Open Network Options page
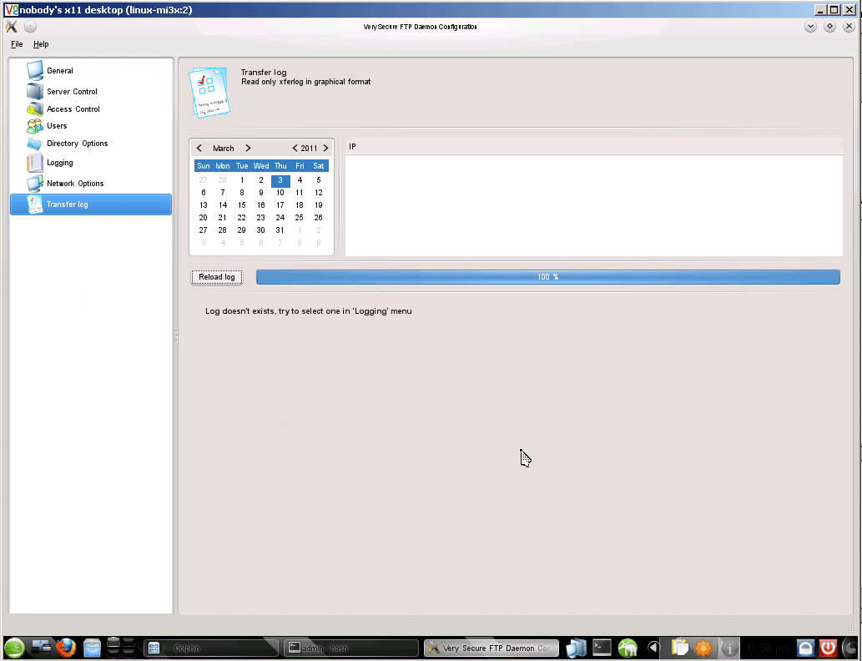Screen dimensions: 862x661 pos(91,183)
